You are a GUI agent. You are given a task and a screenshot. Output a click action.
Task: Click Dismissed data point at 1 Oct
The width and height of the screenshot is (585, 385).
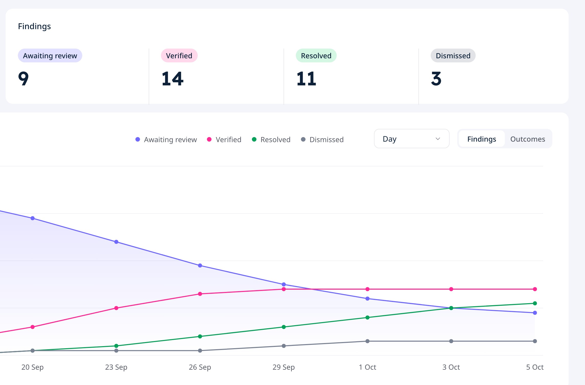click(x=368, y=341)
